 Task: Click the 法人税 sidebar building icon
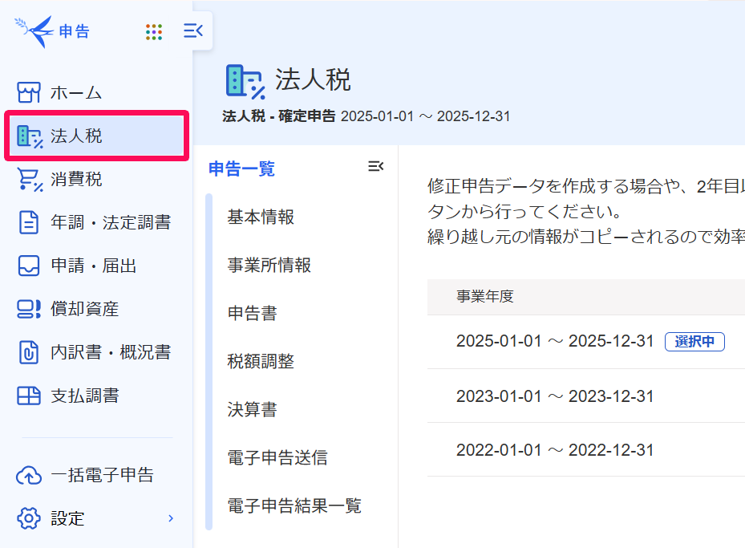point(30,136)
